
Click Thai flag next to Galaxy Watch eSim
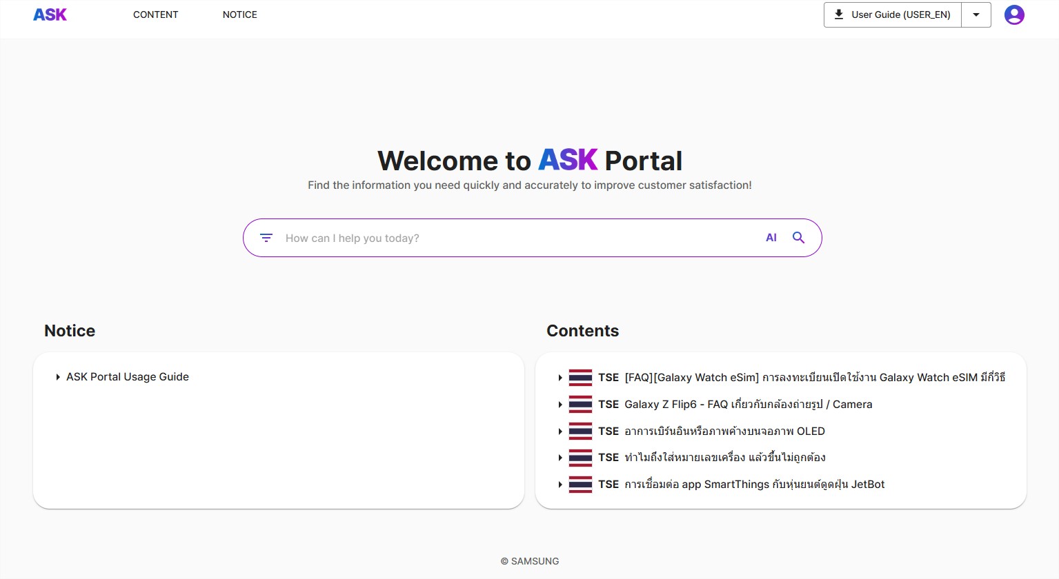click(580, 378)
